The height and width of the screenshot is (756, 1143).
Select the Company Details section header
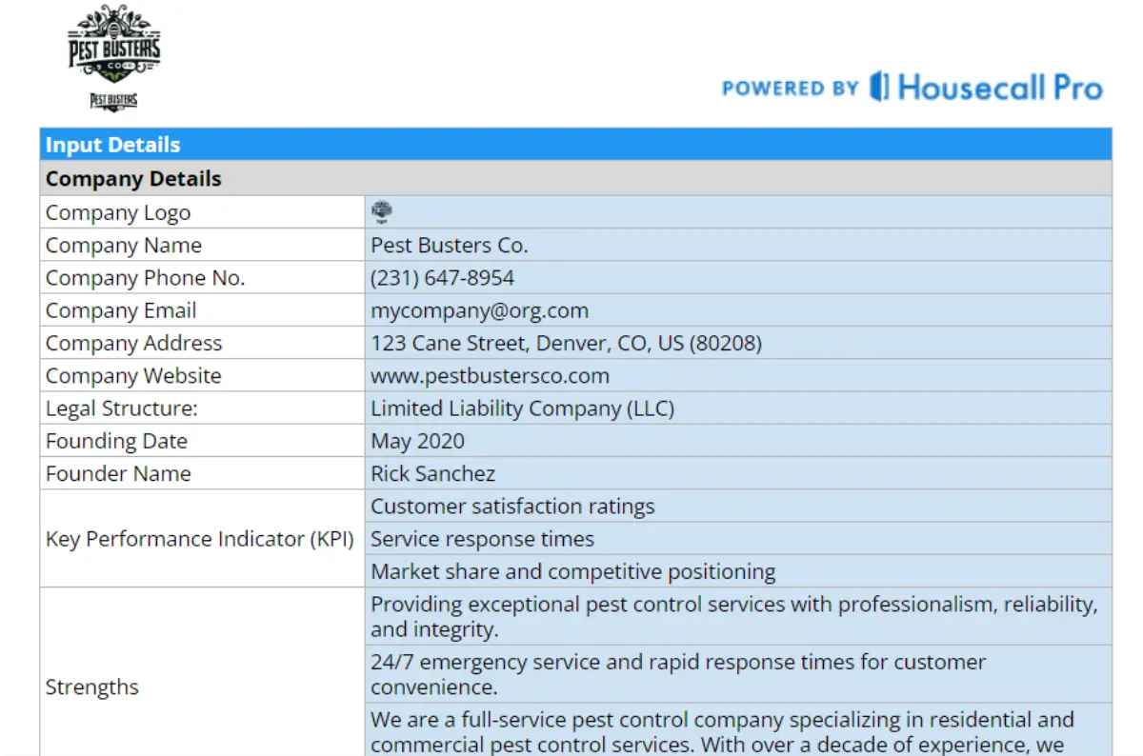[575, 178]
